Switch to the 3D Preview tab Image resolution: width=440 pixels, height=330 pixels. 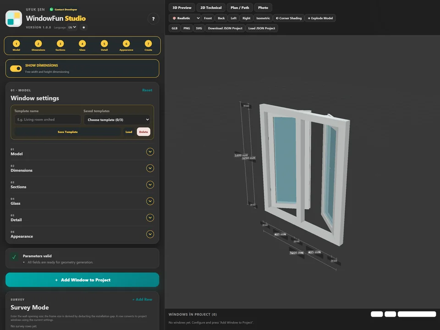coord(182,8)
